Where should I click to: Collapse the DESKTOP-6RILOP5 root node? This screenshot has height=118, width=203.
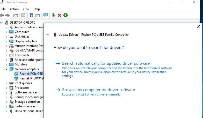click(x=2, y=23)
